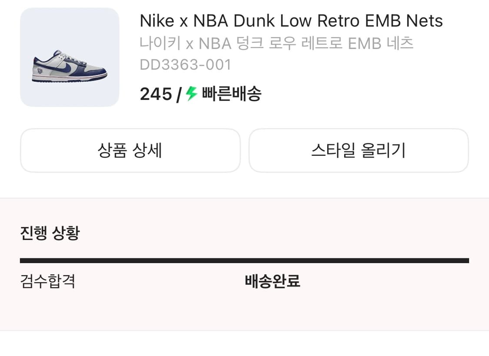Open the 상품 상세 page
This screenshot has height=356, width=489.
click(130, 151)
